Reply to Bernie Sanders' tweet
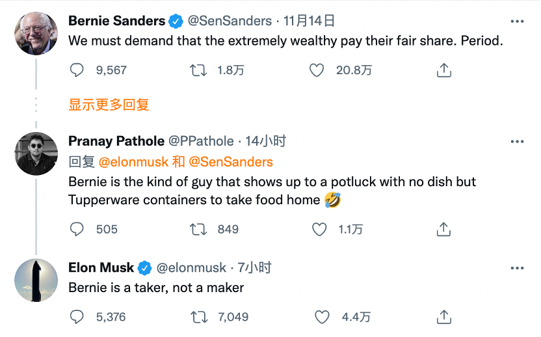 [77, 70]
